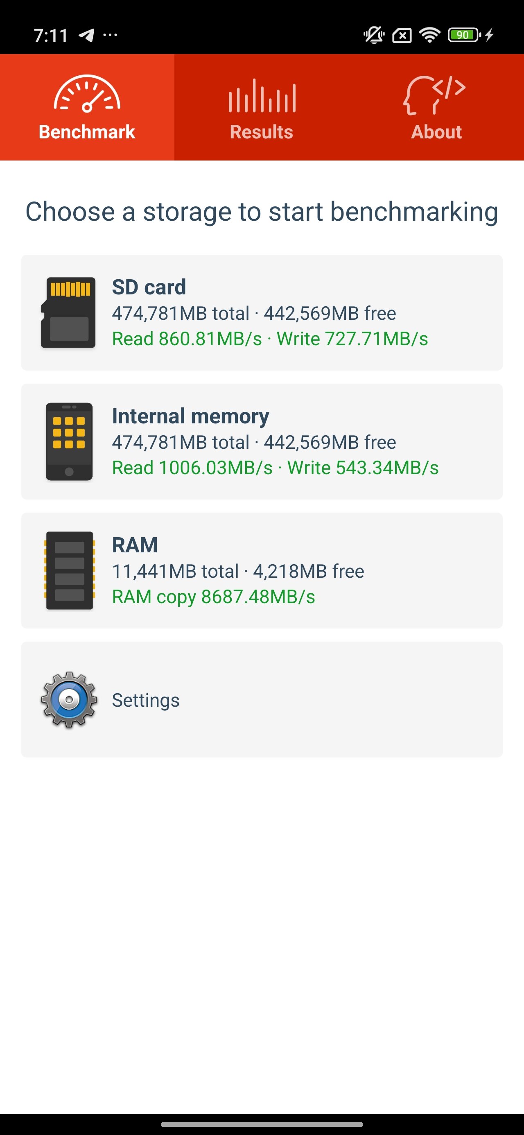
Task: Tap the RAM copy 8687.48MB/s result text
Action: tap(214, 597)
